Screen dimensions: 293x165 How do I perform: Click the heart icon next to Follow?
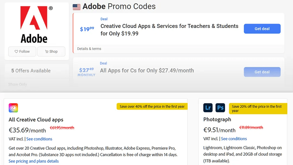click(x=17, y=51)
